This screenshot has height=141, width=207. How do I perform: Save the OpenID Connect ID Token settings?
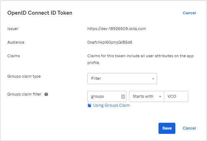pos(167,128)
